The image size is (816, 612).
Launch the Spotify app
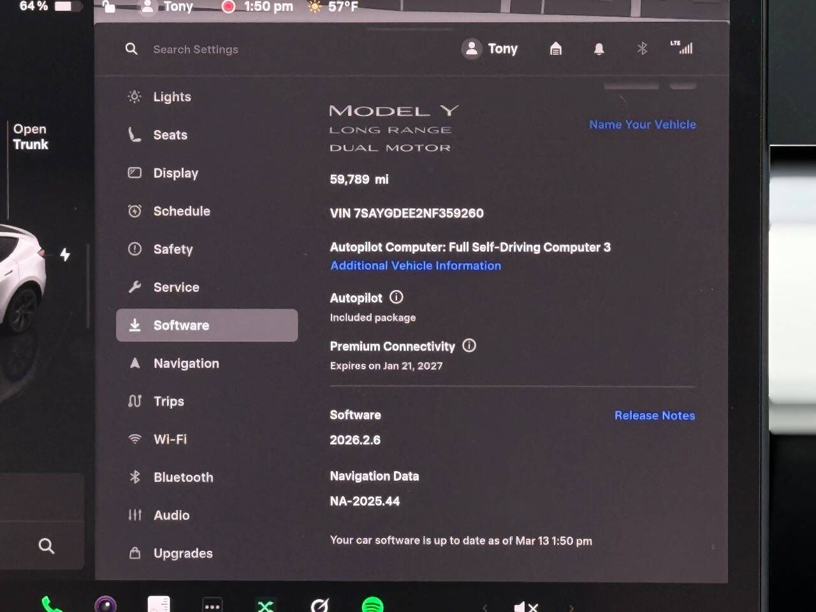tap(372, 604)
